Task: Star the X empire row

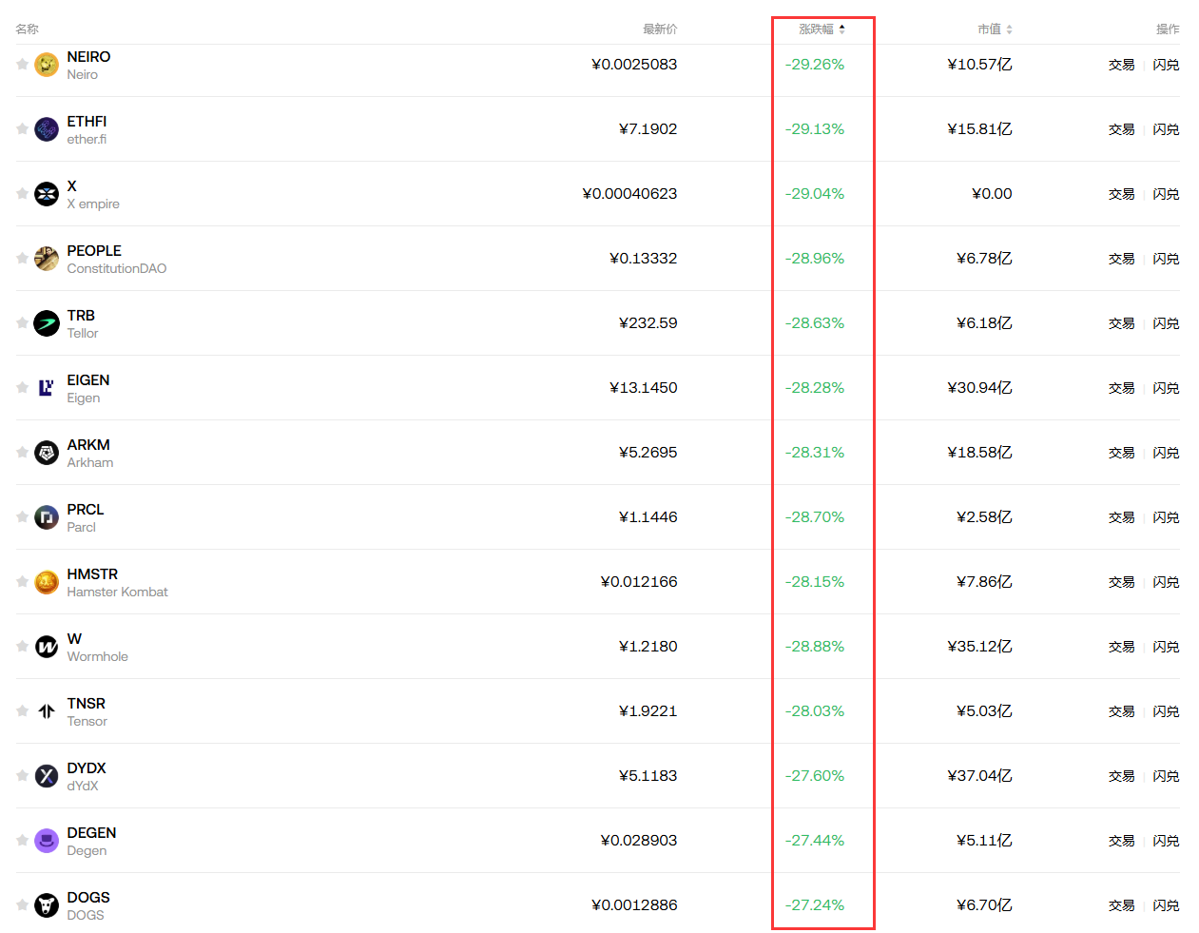Action: [22, 193]
